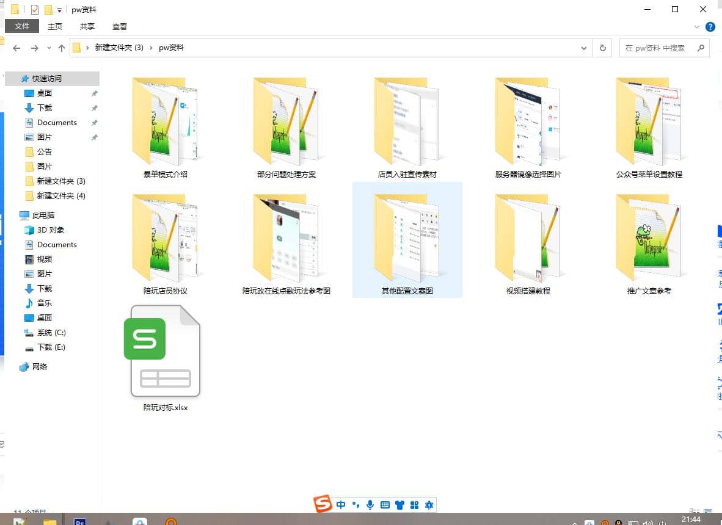
Task: Open the 查看 ribbon tab
Action: pyautogui.click(x=120, y=26)
